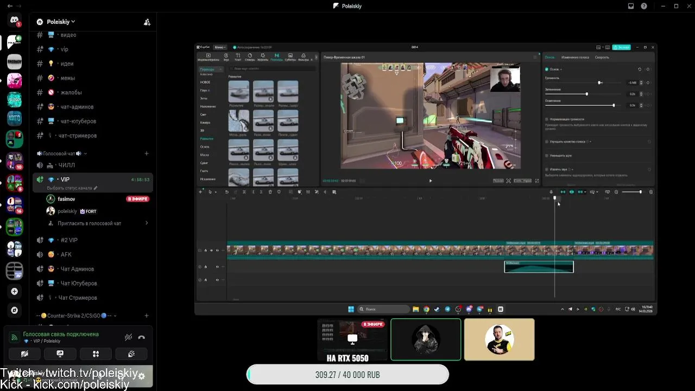Click the CapCut icon in streamed taskbar
The width and height of the screenshot is (695, 391).
tap(501, 310)
